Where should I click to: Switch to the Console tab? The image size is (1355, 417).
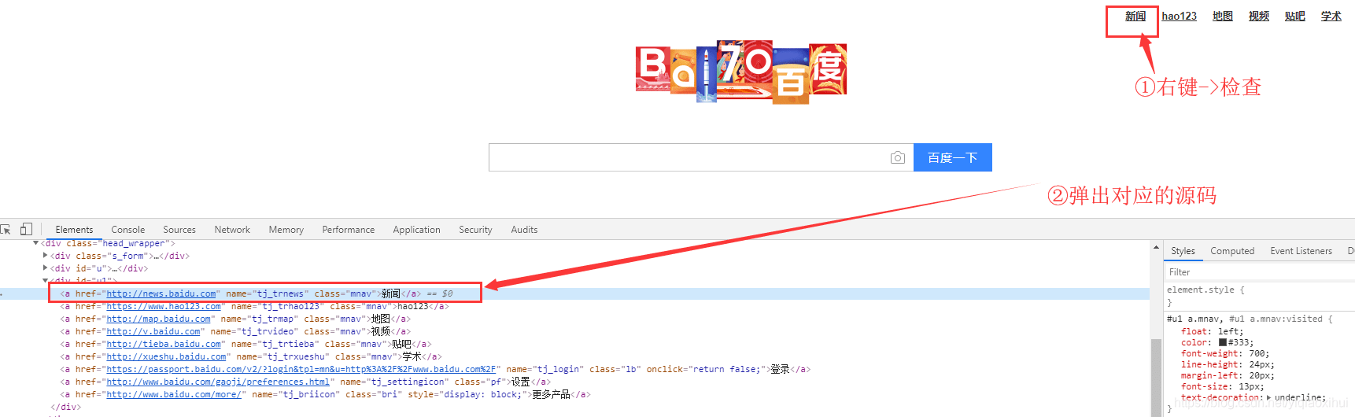pyautogui.click(x=127, y=230)
